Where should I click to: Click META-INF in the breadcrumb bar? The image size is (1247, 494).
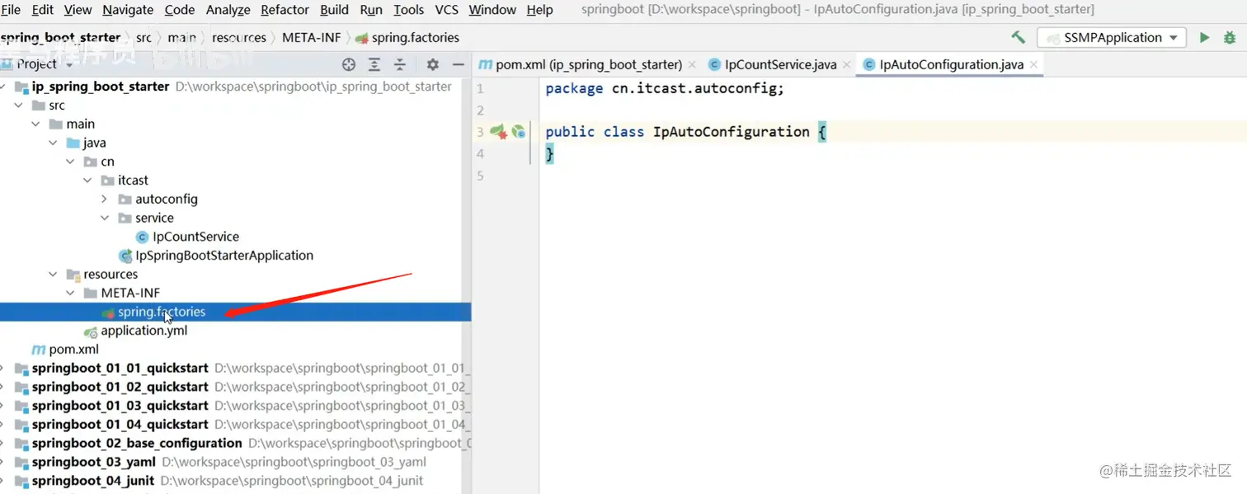pos(311,37)
